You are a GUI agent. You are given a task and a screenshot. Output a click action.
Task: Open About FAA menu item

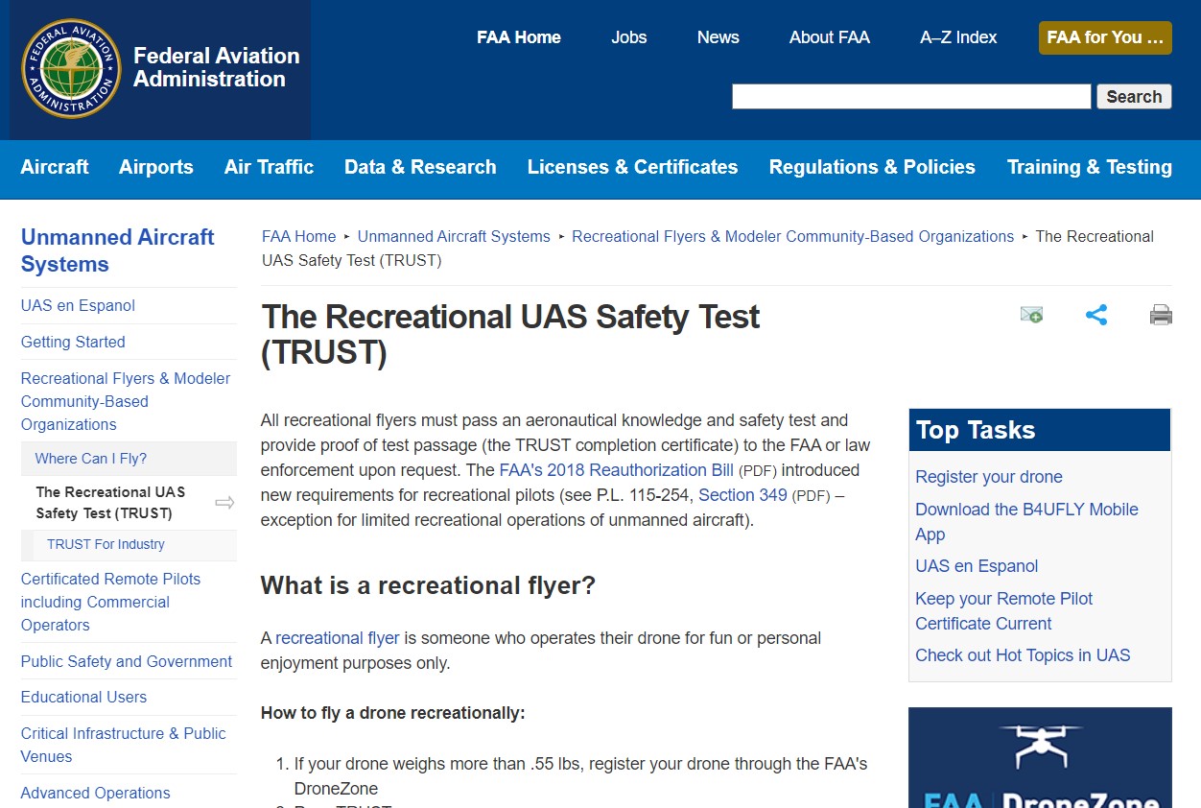coord(830,37)
